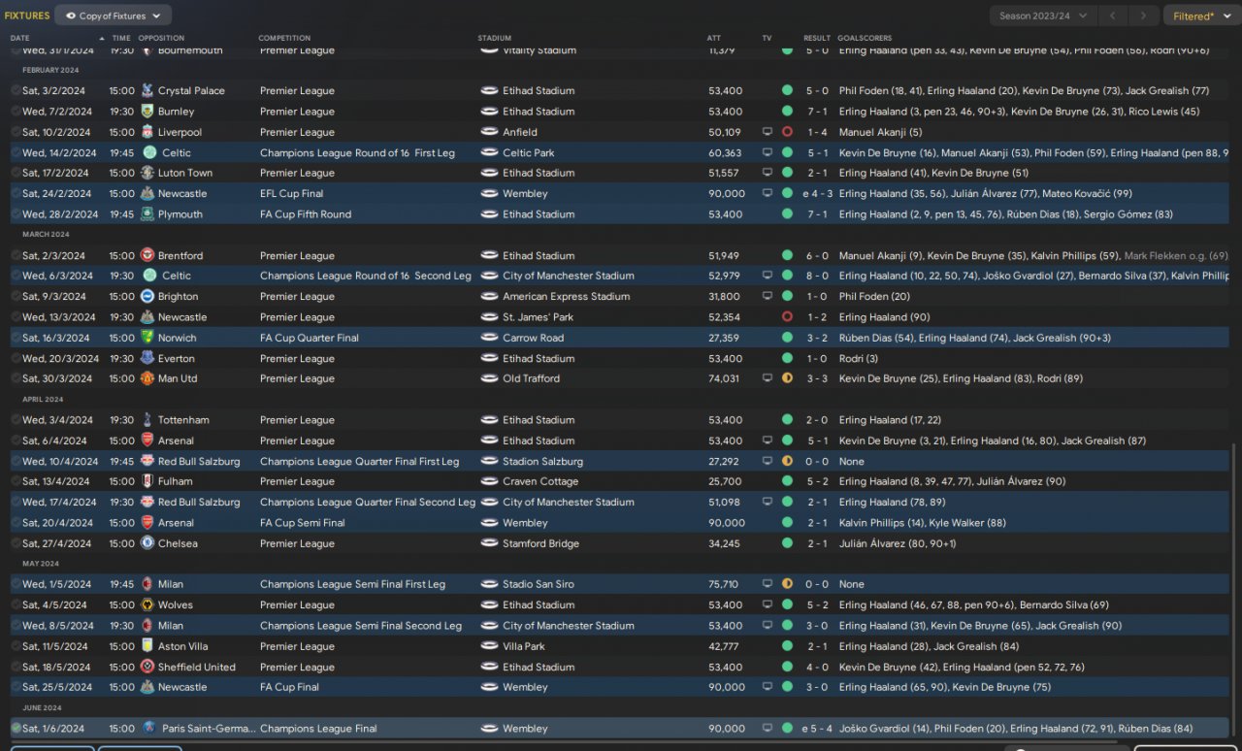Click the EFL Cup Final competition link
1242x751 pixels.
[x=292, y=193]
